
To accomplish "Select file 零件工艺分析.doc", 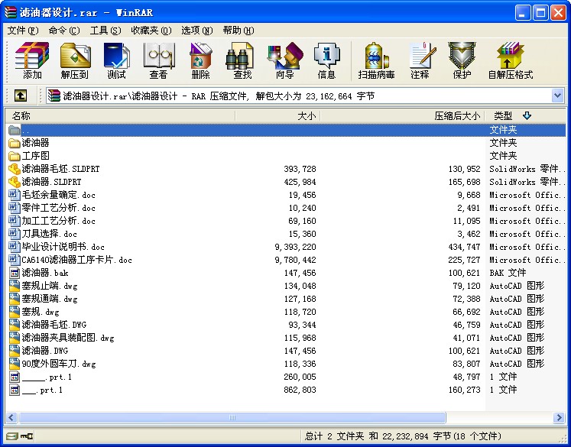I will point(58,208).
